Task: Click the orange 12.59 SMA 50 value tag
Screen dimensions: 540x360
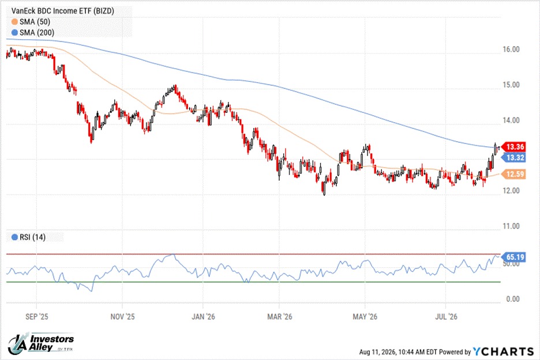Action: click(x=513, y=174)
